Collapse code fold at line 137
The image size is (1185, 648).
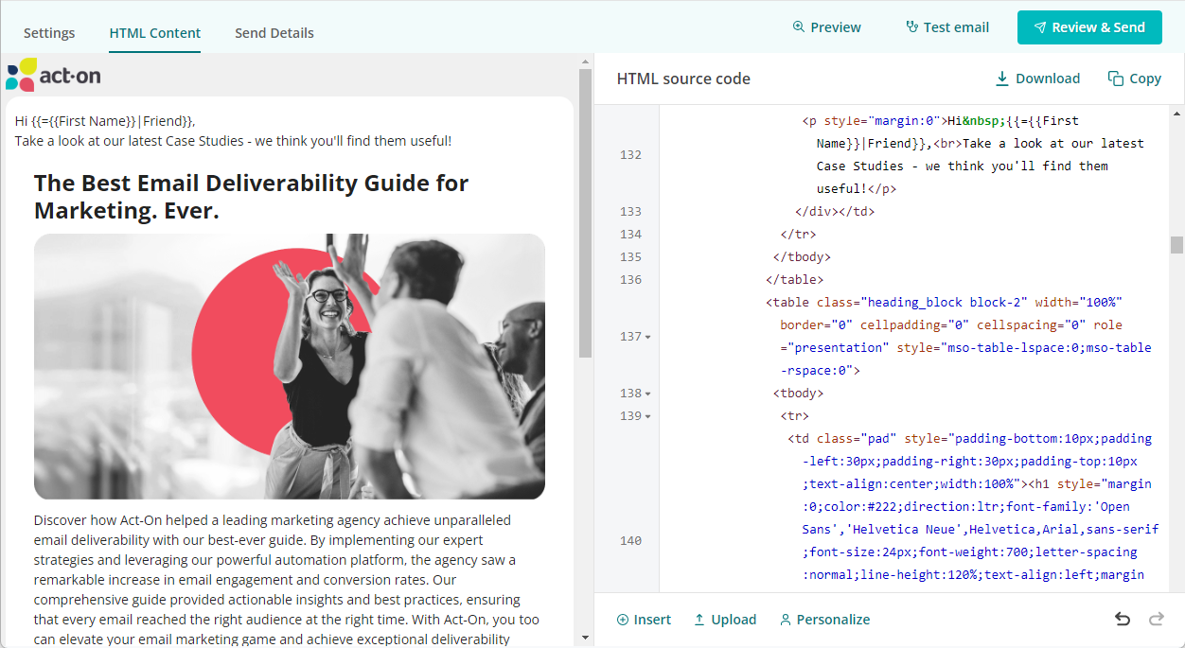(x=648, y=337)
